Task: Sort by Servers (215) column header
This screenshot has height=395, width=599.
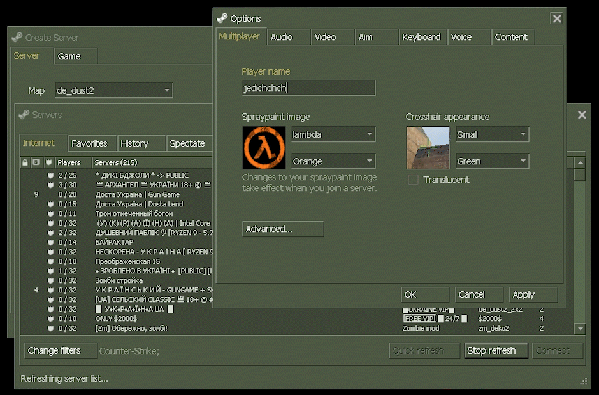Action: (x=152, y=162)
